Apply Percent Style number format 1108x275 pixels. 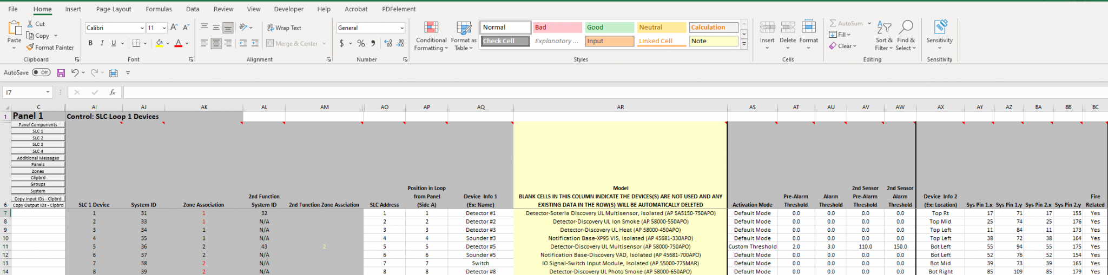click(x=361, y=43)
